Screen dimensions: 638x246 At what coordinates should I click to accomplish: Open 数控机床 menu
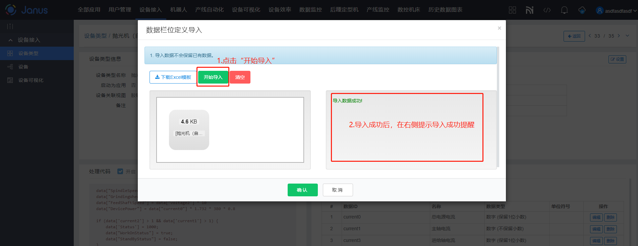409,10
